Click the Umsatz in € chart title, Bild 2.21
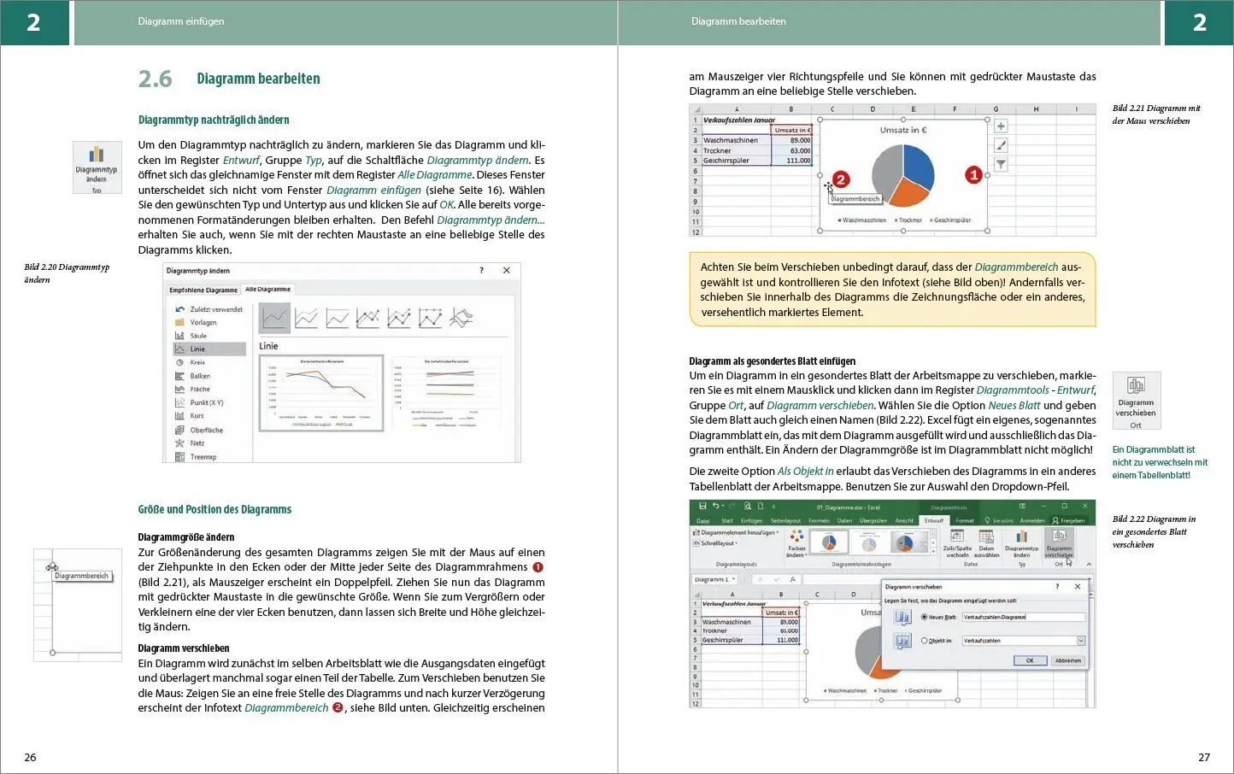 pyautogui.click(x=903, y=130)
